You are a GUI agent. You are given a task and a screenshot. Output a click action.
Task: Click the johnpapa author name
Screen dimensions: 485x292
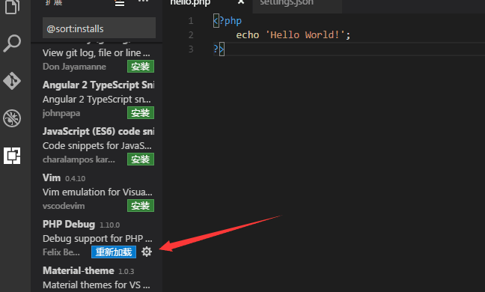click(x=61, y=113)
